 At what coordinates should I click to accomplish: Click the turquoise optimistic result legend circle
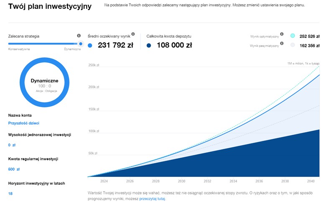293,36
